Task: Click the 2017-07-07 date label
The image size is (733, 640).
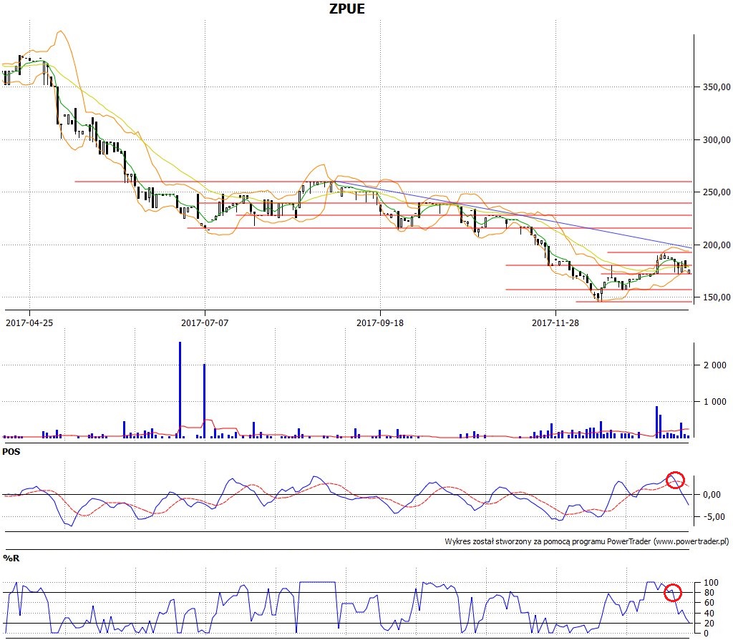Action: 205,323
